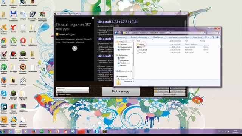242x136 pixels.
Task: Click 'Новая папка' in Explorer toolbar
Action: (197, 37)
